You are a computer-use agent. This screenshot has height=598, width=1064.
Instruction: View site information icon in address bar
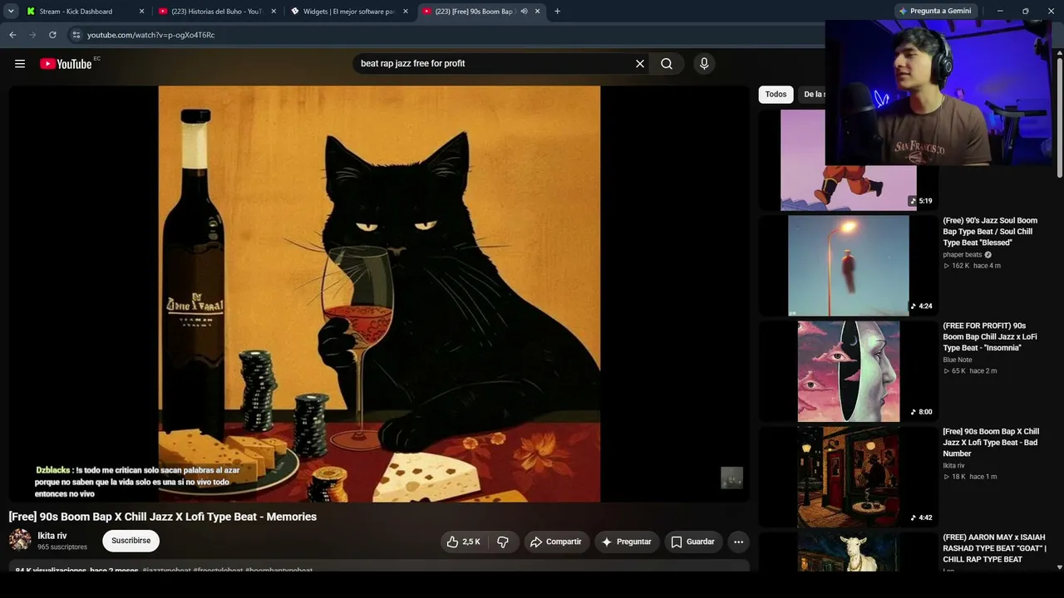(76, 35)
